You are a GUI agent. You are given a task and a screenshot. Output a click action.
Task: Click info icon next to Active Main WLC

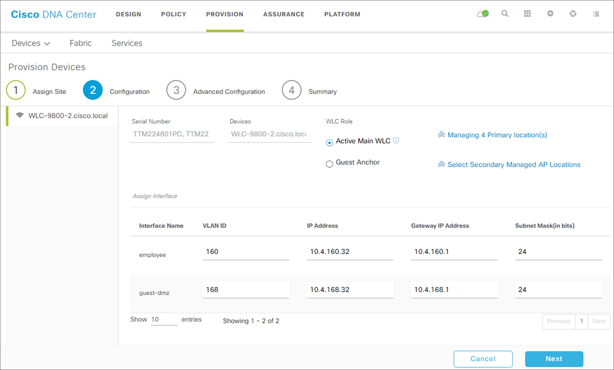click(396, 140)
